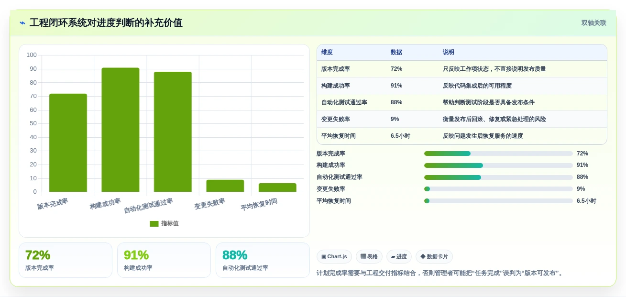This screenshot has width=626, height=297.
Task: Click the 自动化测试通过率 bar in the chart
Action: click(173, 132)
